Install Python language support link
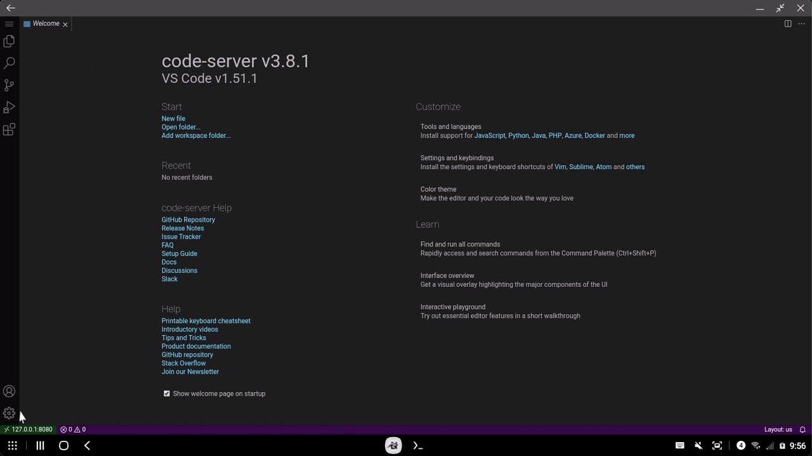812x456 pixels. [518, 136]
